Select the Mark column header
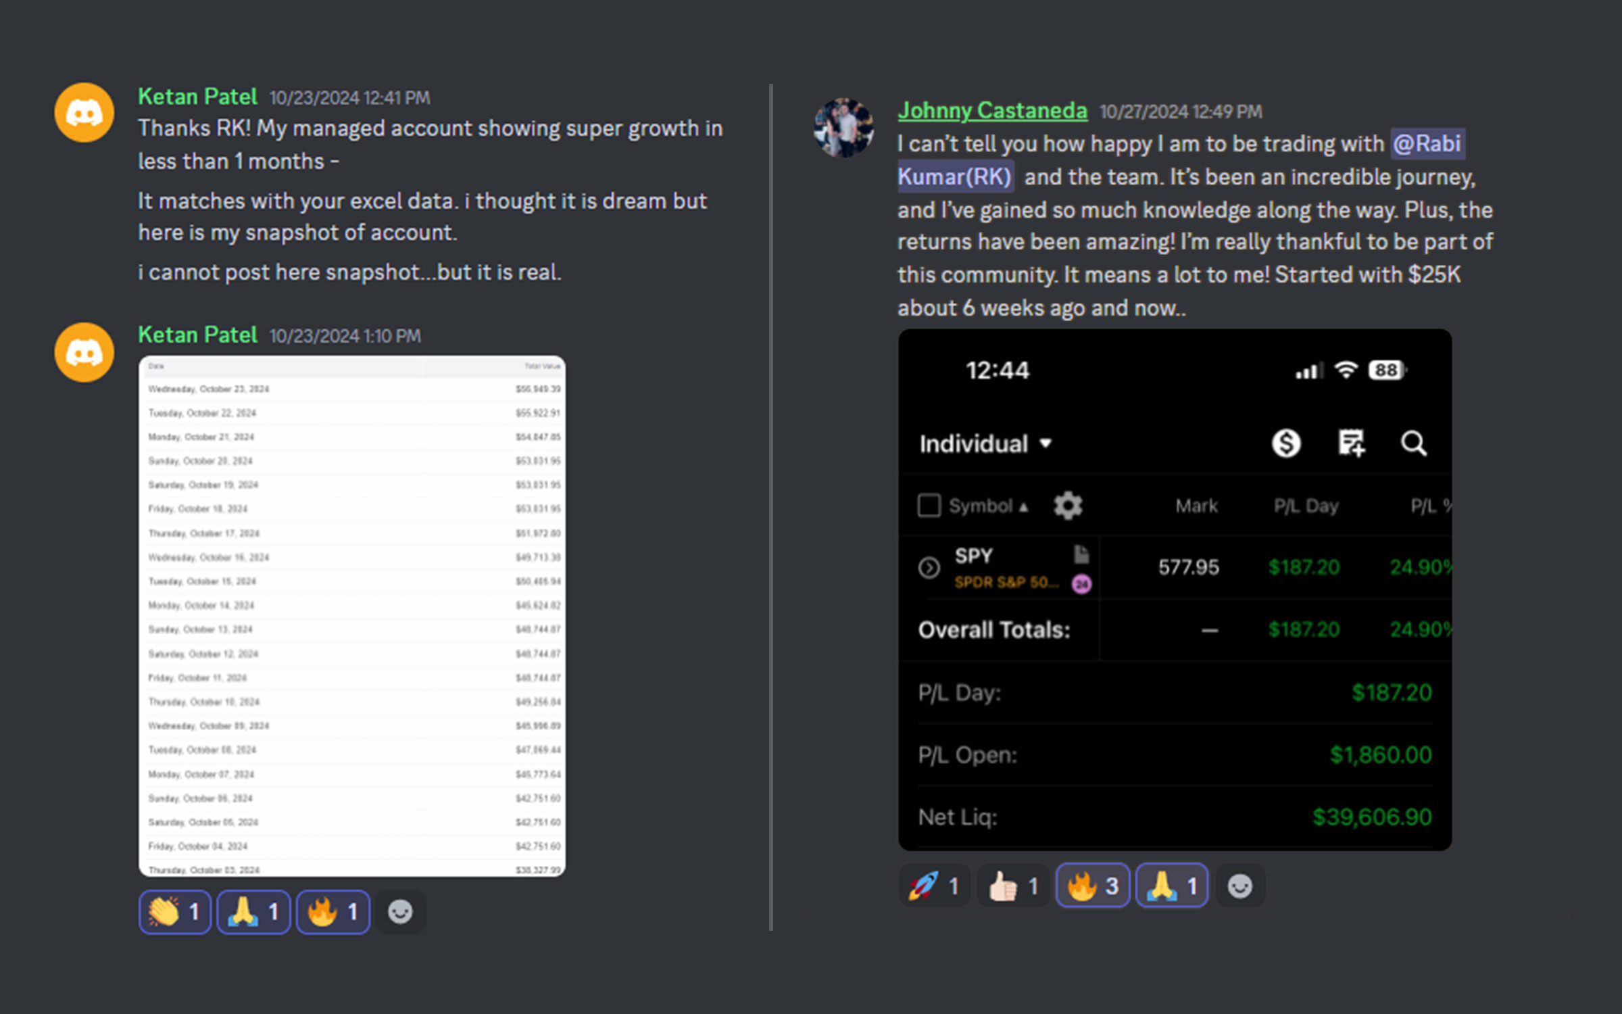The height and width of the screenshot is (1014, 1622). pyautogui.click(x=1196, y=506)
